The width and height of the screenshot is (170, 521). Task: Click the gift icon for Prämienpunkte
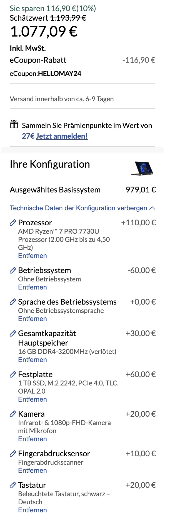tap(14, 124)
